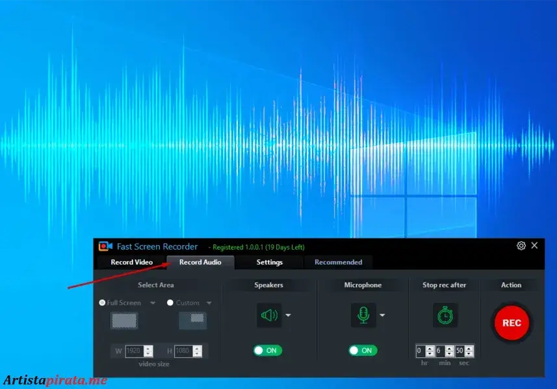This screenshot has width=557, height=389.
Task: Click the Fast Screen Recorder app logo
Action: (x=105, y=246)
